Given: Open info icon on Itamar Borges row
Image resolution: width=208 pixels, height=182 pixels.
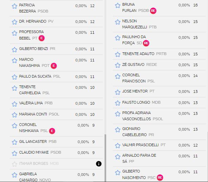Looking at the screenshot, I should (99, 164).
